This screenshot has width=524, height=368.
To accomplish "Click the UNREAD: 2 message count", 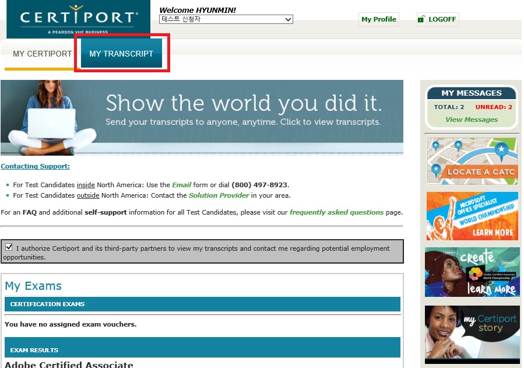I will pyautogui.click(x=494, y=107).
